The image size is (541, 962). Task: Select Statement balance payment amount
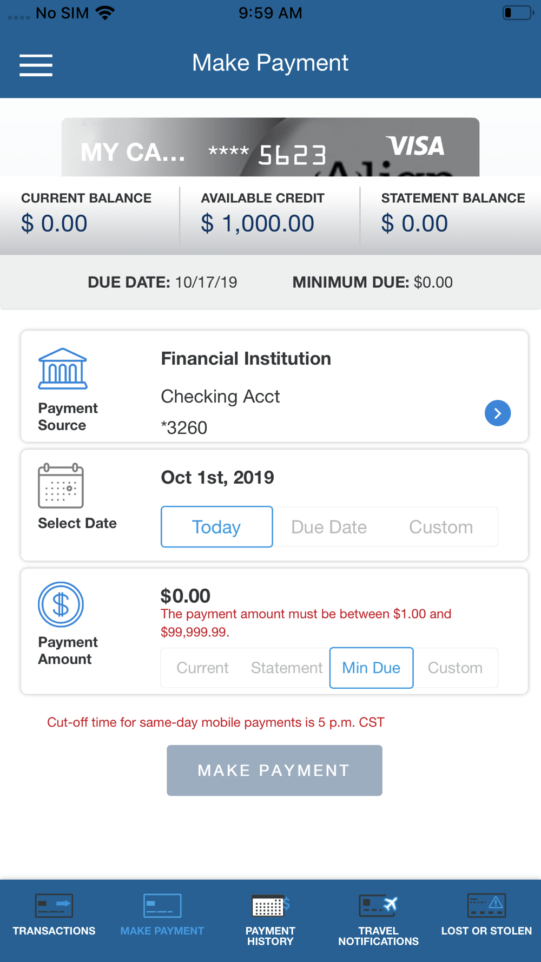tap(287, 668)
